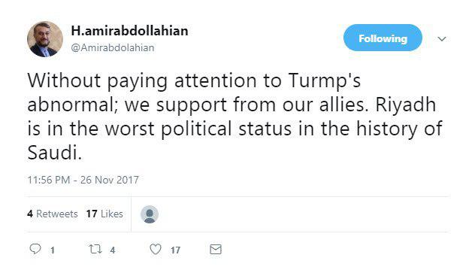Viewport: 475px width, 276px height.
Task: Toggle the Following button to unfollow
Action: point(383,38)
